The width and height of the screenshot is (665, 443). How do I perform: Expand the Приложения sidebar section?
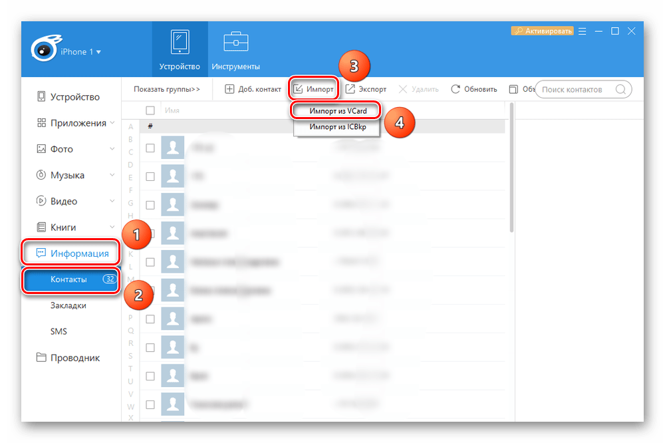pos(78,123)
